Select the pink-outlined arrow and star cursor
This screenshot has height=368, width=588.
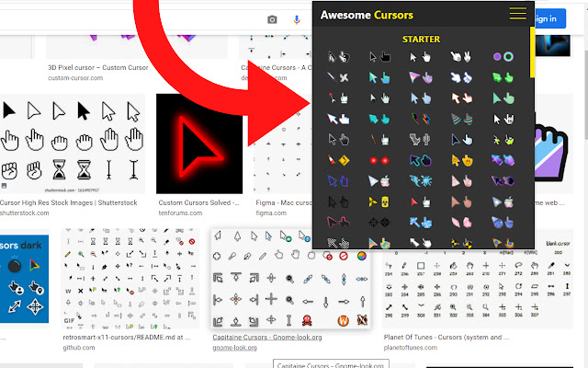338,223
